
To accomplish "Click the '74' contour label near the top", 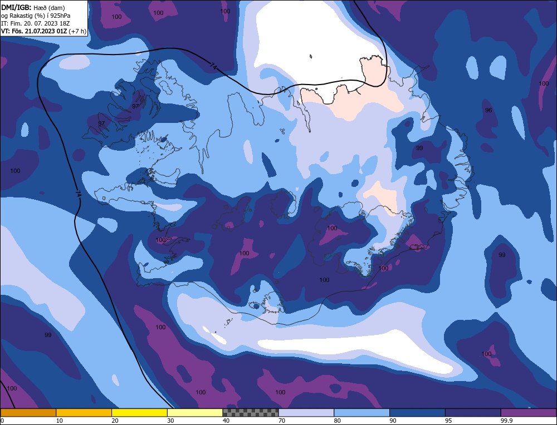I will click(x=213, y=66).
